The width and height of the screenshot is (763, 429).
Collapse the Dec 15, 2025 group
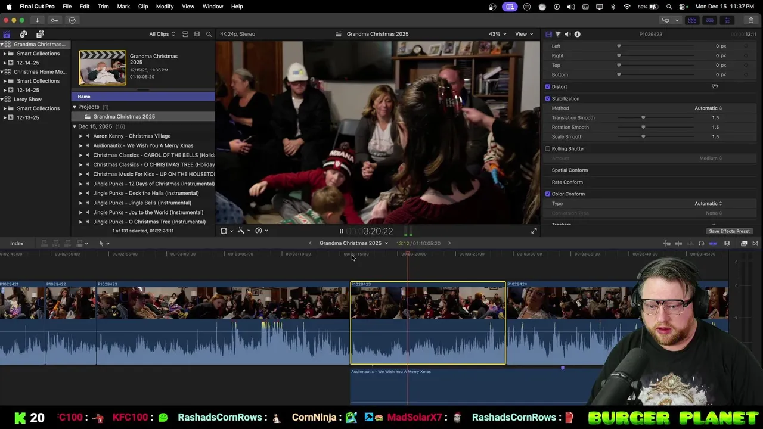coord(75,126)
